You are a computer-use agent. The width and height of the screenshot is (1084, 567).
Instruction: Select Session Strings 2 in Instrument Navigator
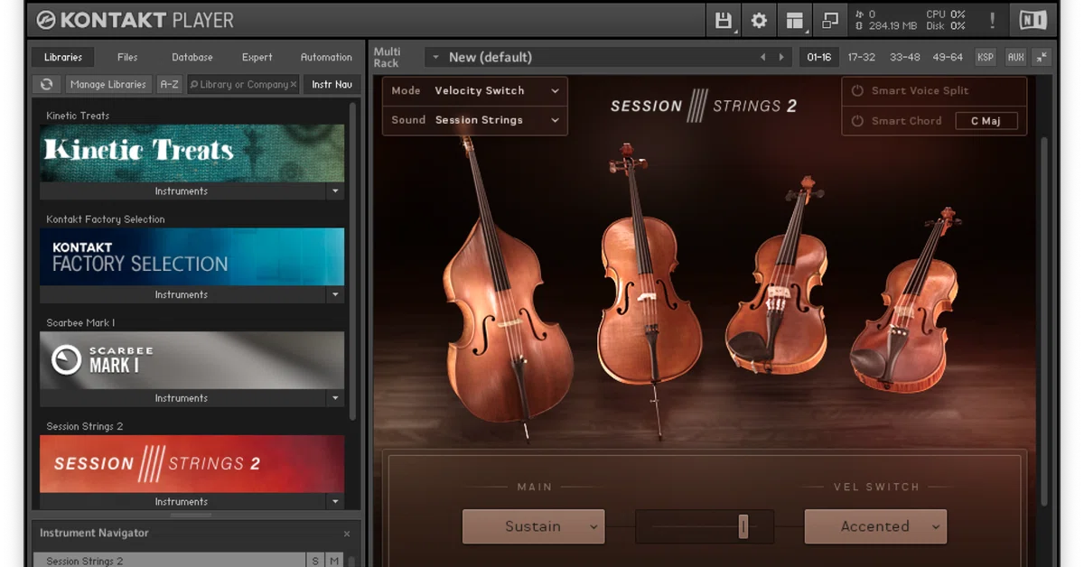pyautogui.click(x=169, y=561)
